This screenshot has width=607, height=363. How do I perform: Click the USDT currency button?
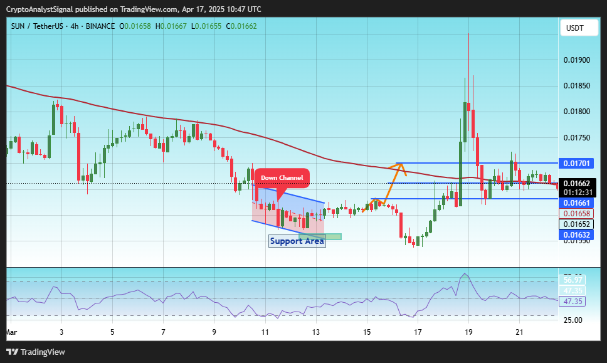click(x=579, y=28)
